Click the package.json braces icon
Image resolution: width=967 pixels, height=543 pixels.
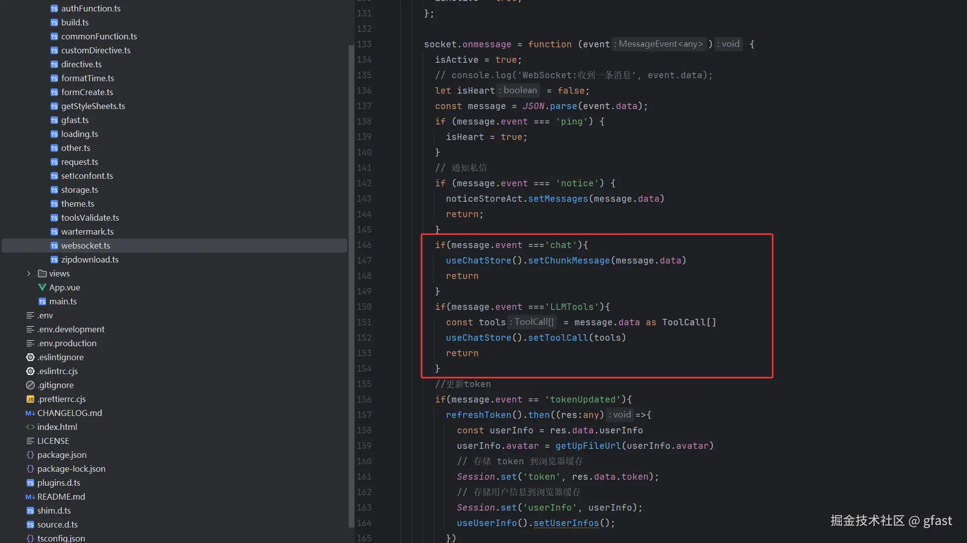[x=30, y=455]
